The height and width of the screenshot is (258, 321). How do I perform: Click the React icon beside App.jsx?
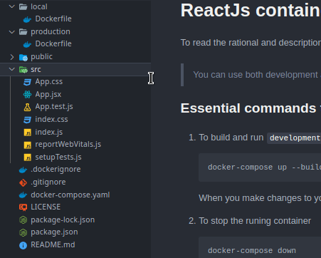click(x=27, y=95)
